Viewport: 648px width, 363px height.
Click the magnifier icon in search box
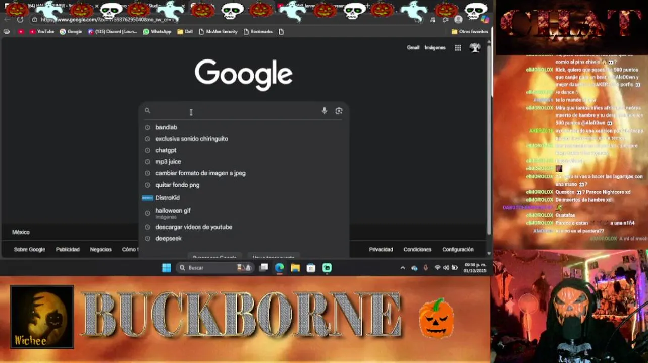tap(147, 111)
